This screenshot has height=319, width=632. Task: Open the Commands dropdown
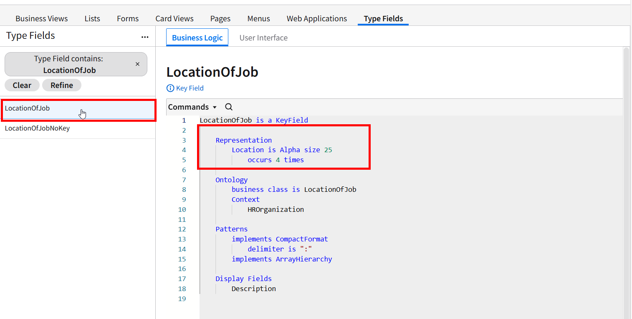tap(192, 107)
